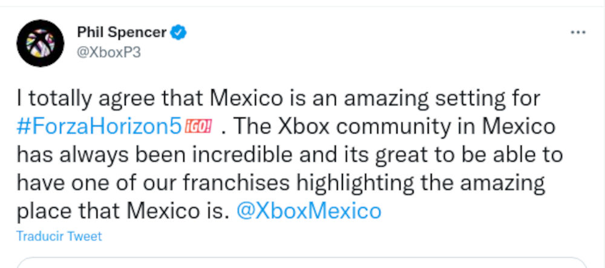Open the embedded card below the tweet
The image size is (605, 268).
[302, 263]
